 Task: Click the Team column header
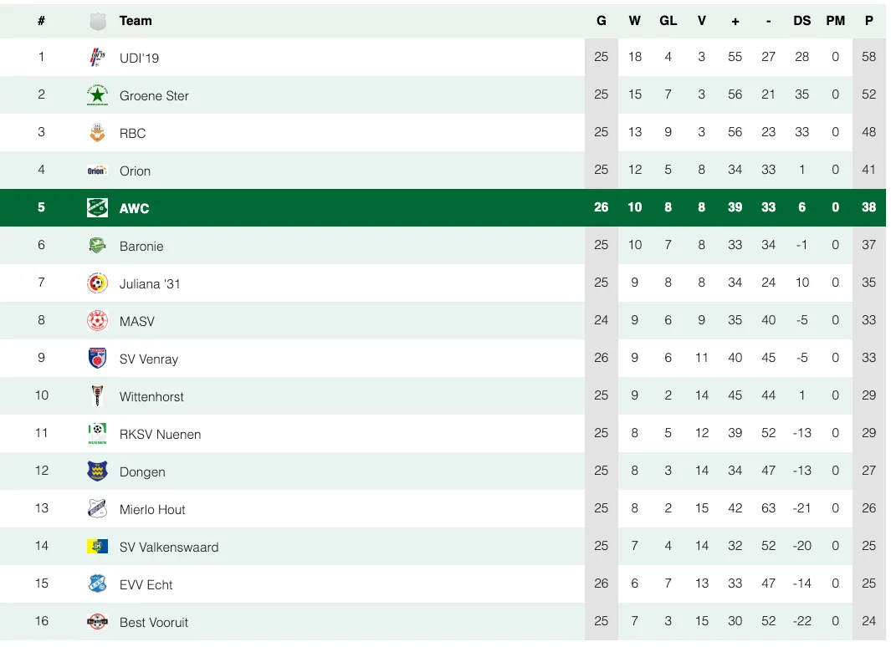136,21
